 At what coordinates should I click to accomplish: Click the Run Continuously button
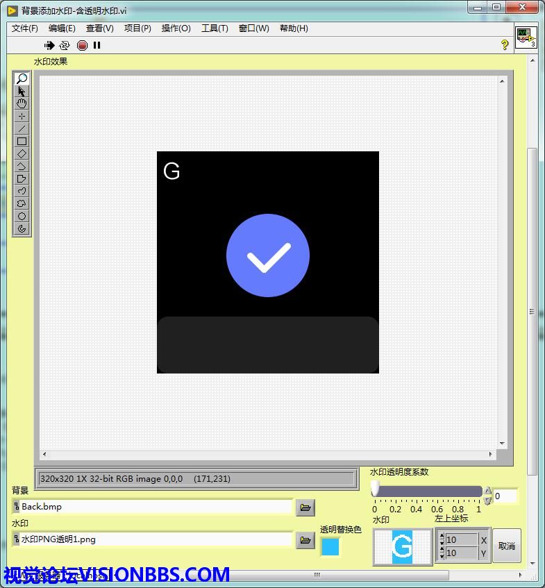pyautogui.click(x=65, y=45)
